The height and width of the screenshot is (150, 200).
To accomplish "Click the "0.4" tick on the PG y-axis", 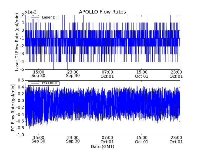I will point(21,87).
